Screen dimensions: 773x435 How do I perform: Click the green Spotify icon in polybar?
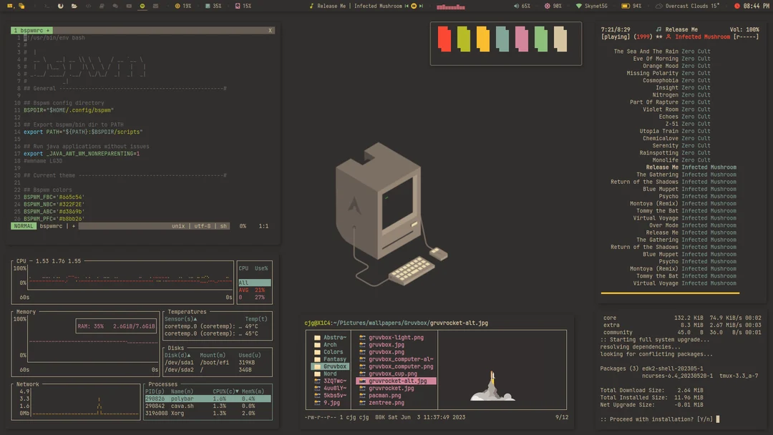[x=142, y=6]
